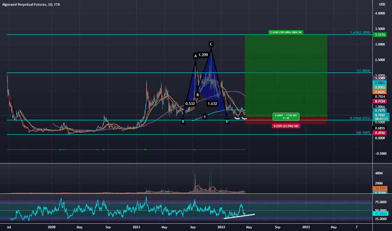Select pattern point label B

[198, 95]
